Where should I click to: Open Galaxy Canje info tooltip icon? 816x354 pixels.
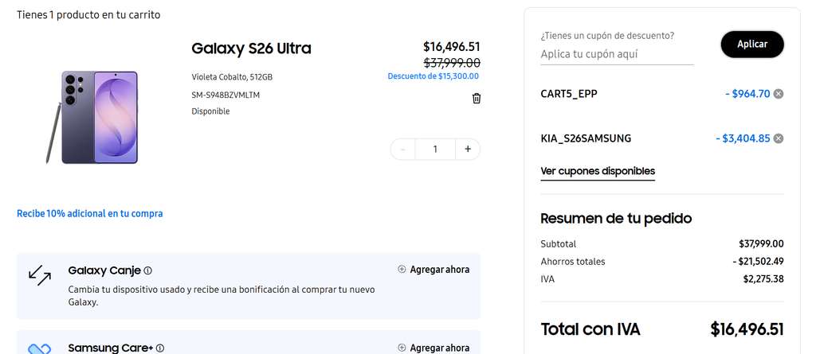(147, 270)
